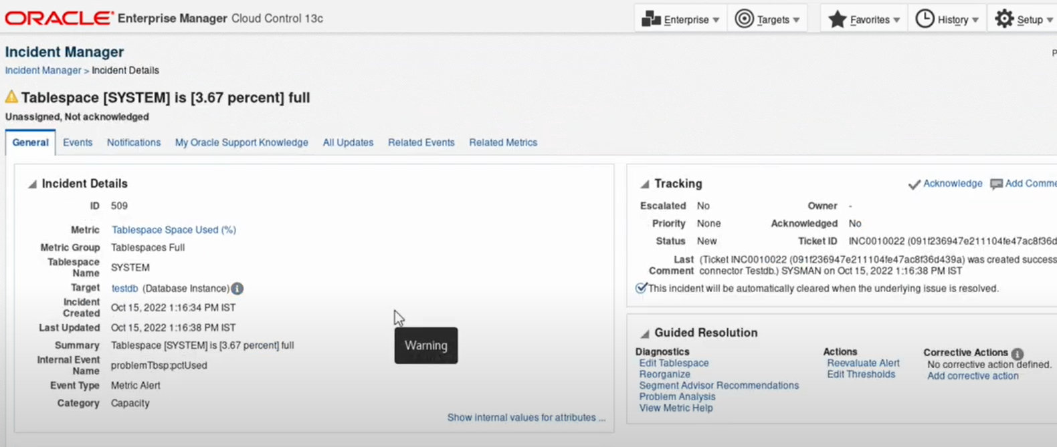Click the Favorites star icon
This screenshot has height=447, width=1057.
[837, 19]
